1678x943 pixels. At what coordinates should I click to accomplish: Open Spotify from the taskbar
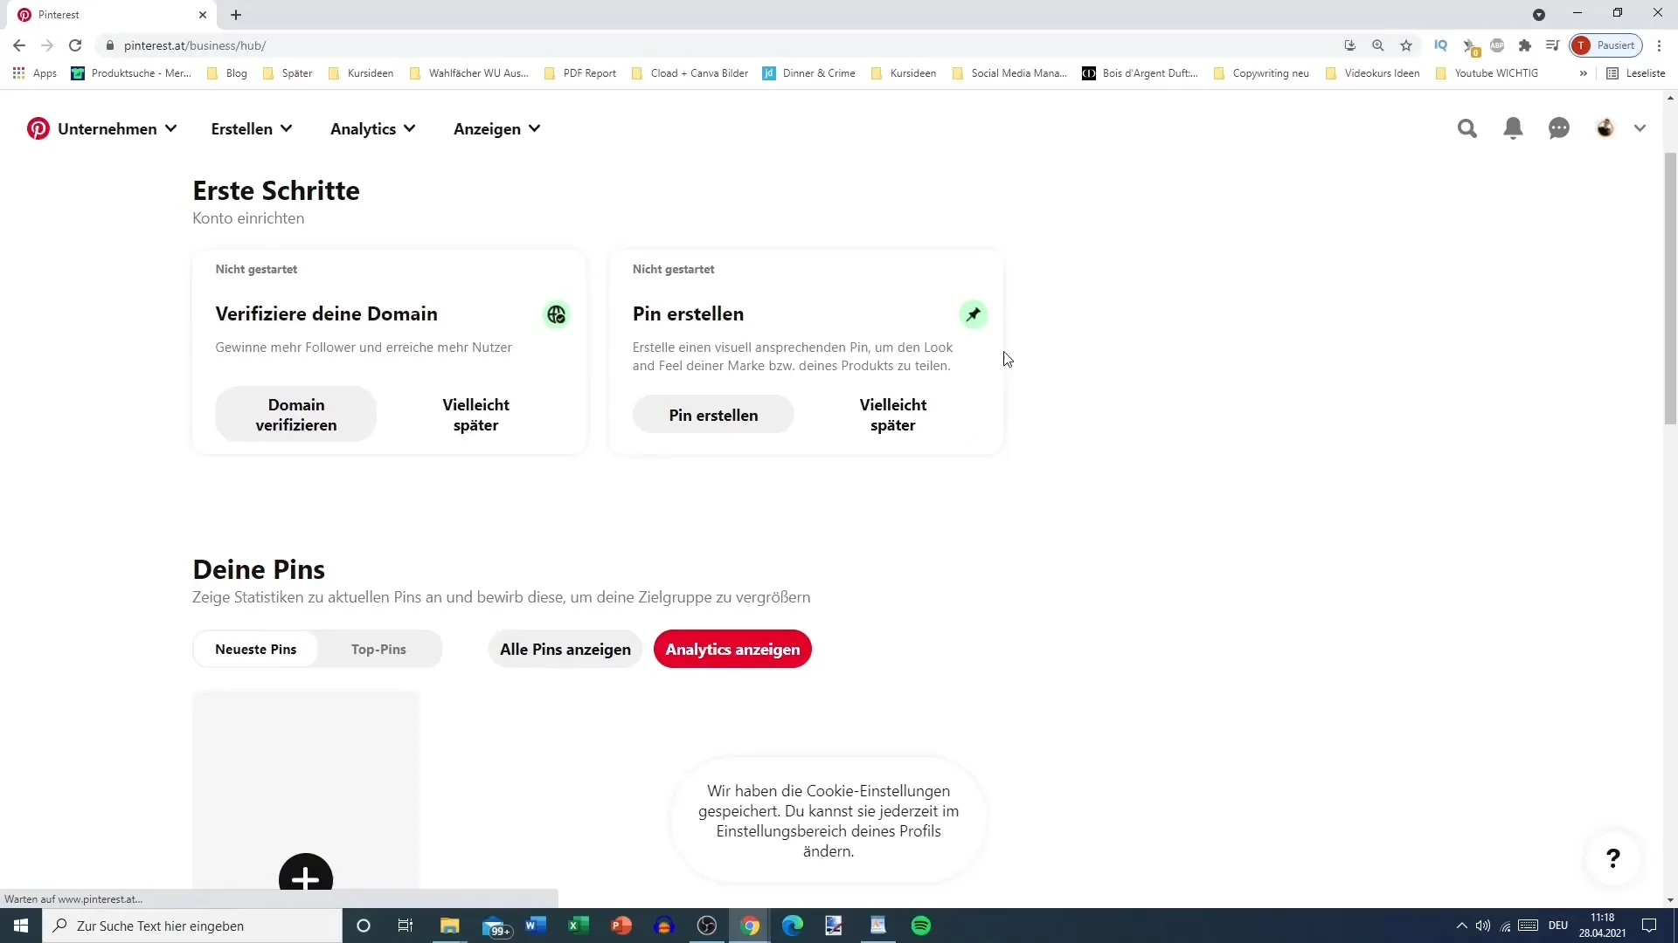tap(922, 926)
